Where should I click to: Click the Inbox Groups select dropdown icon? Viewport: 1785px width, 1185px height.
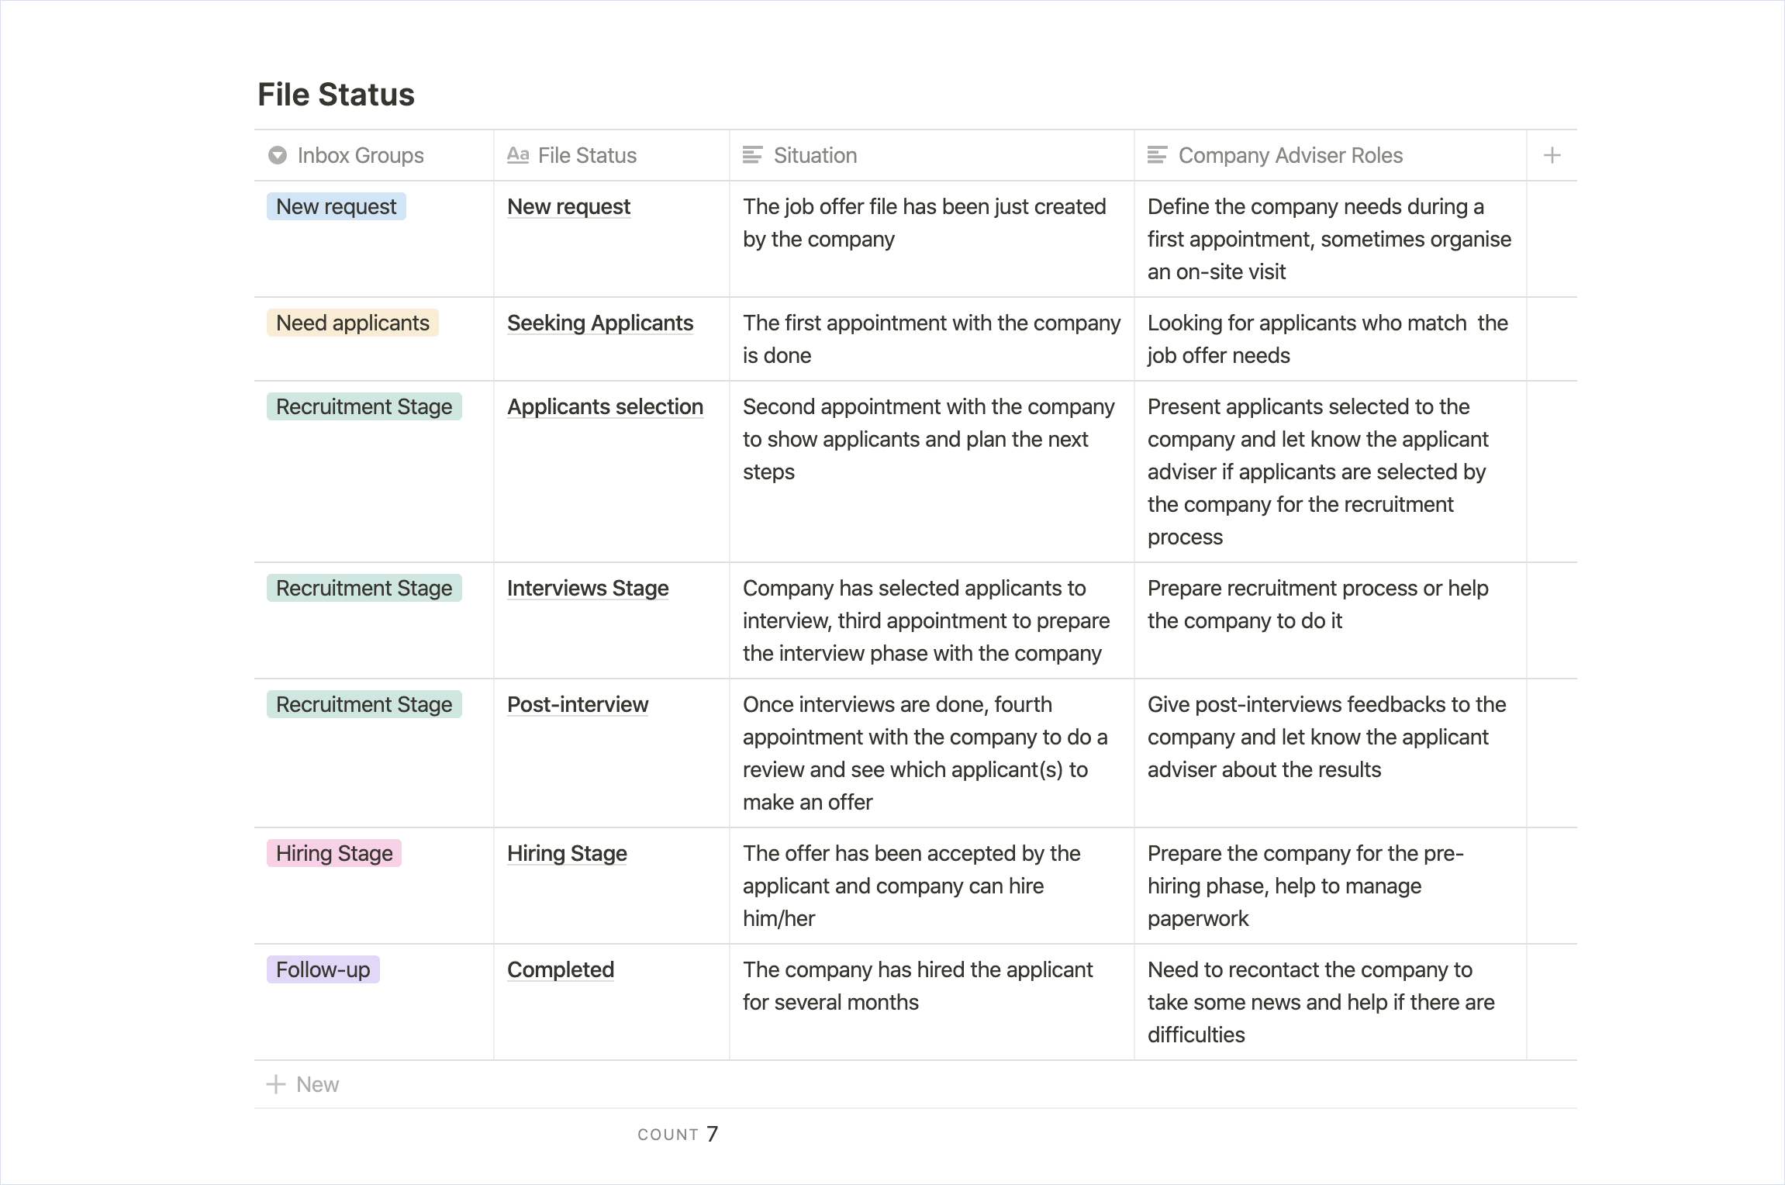coord(277,155)
